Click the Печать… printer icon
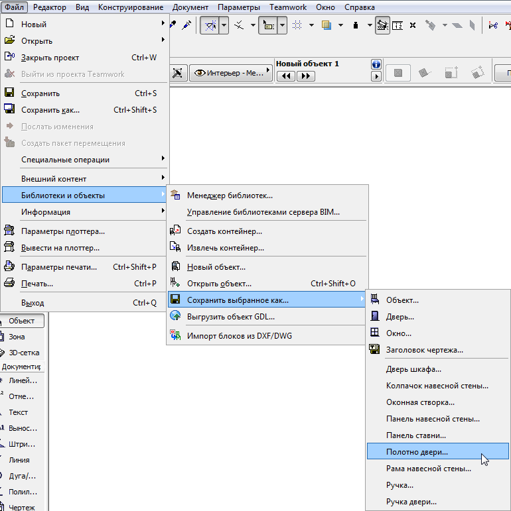Viewport: 511px width, 511px height. point(9,282)
